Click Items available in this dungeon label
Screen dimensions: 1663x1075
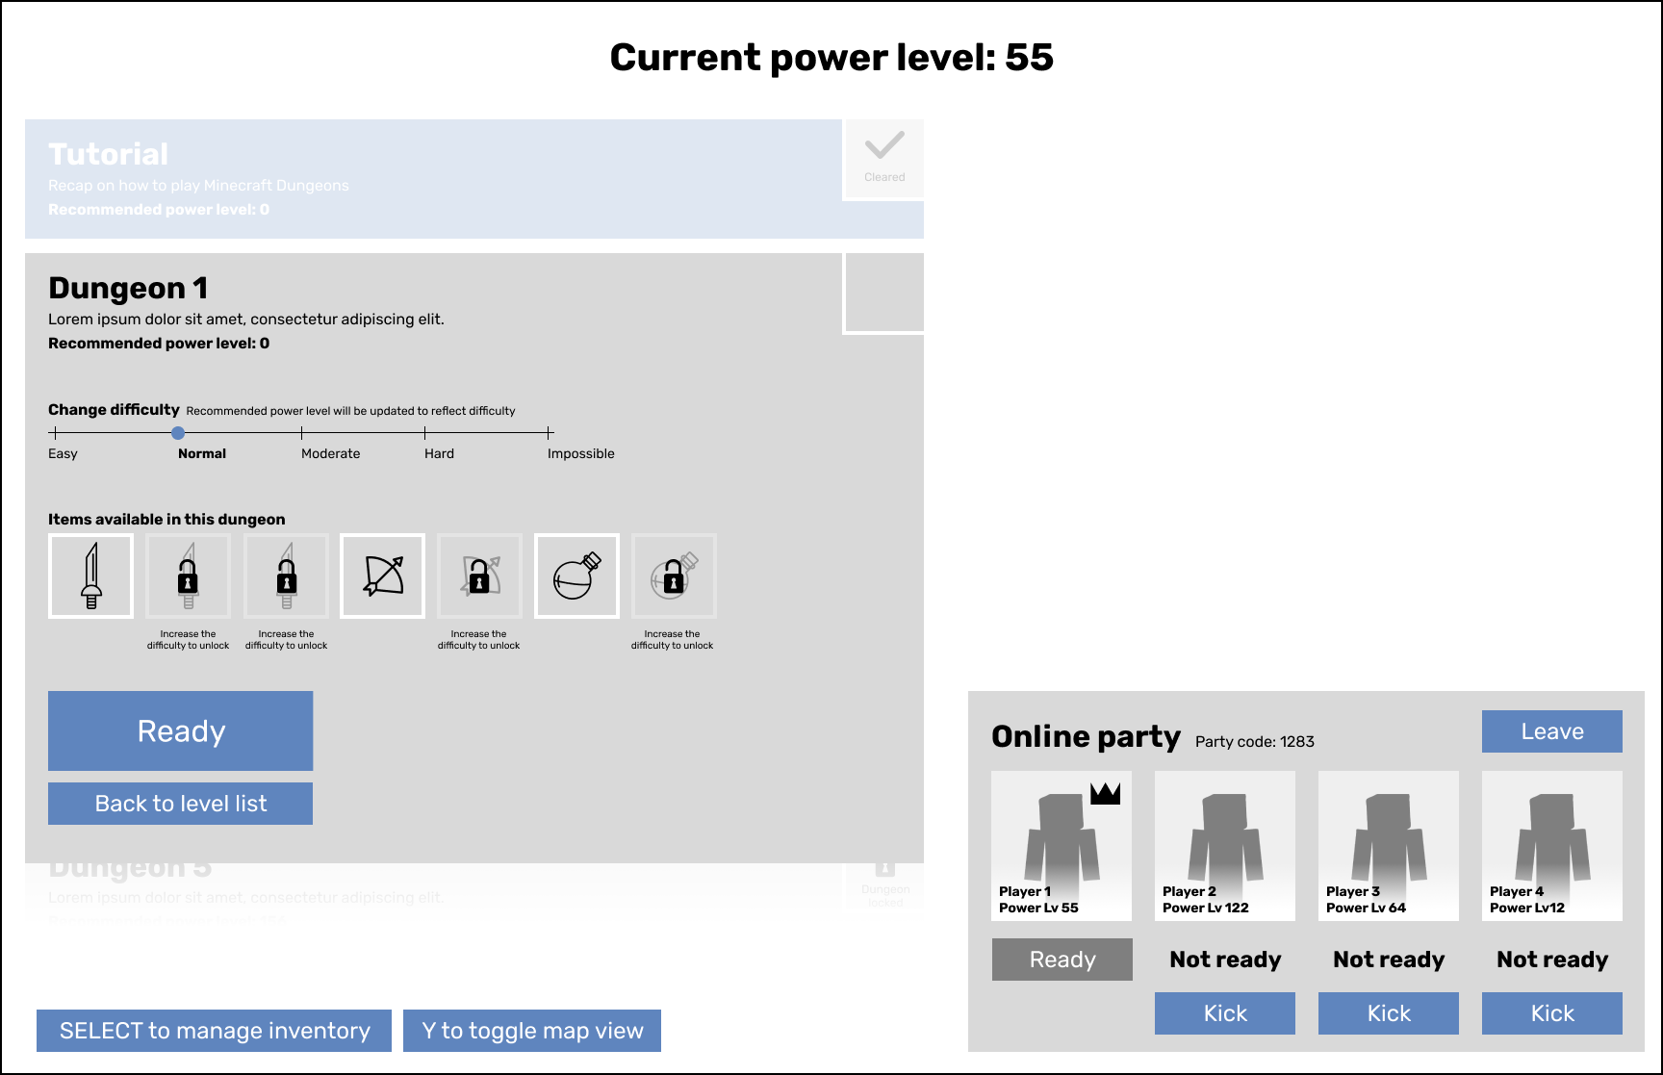166,519
